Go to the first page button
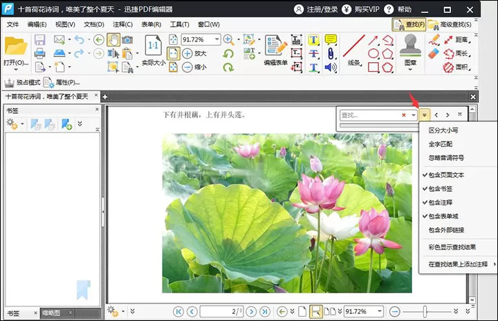This screenshot has height=321, width=498. pyautogui.click(x=178, y=311)
